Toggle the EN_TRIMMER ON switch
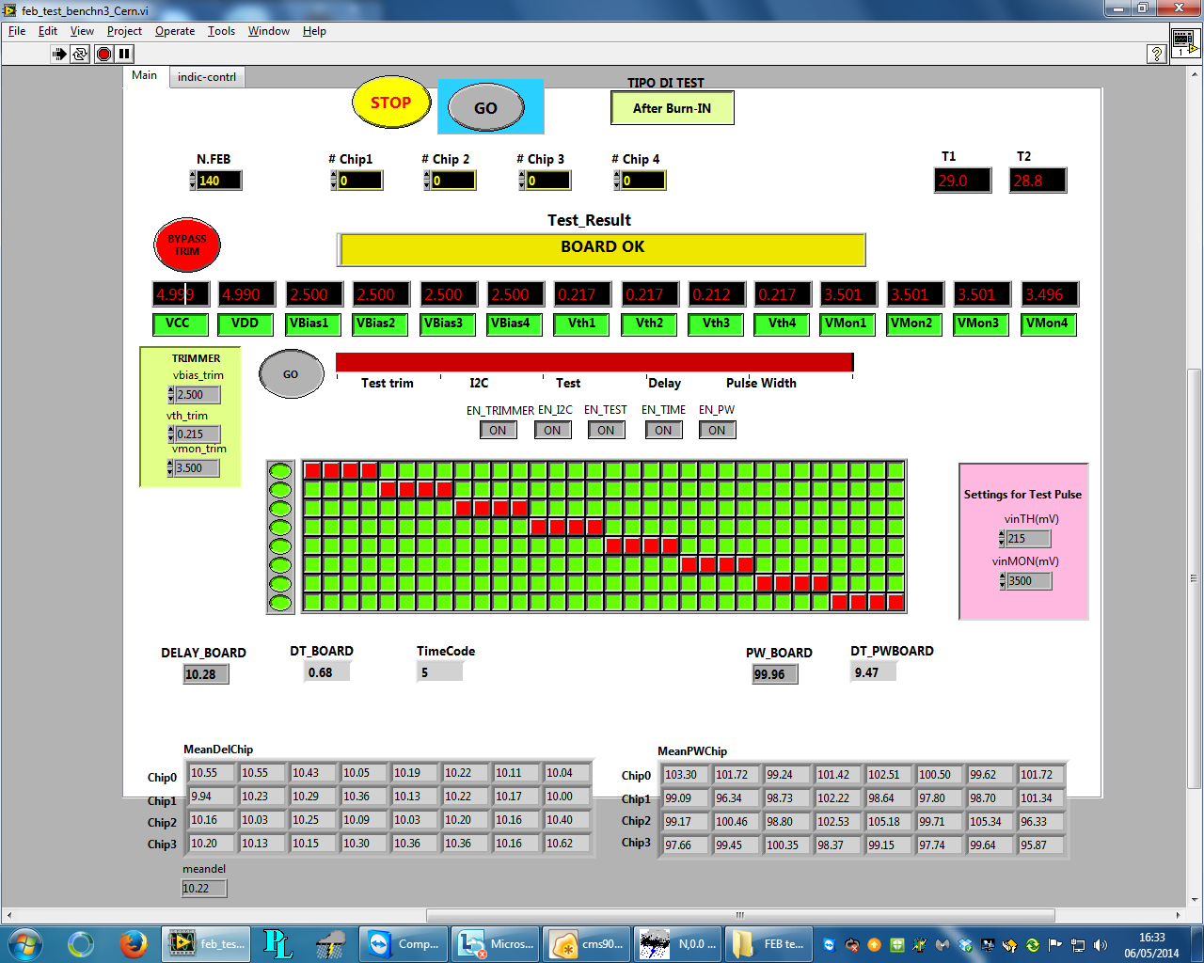This screenshot has width=1204, height=963. point(498,431)
